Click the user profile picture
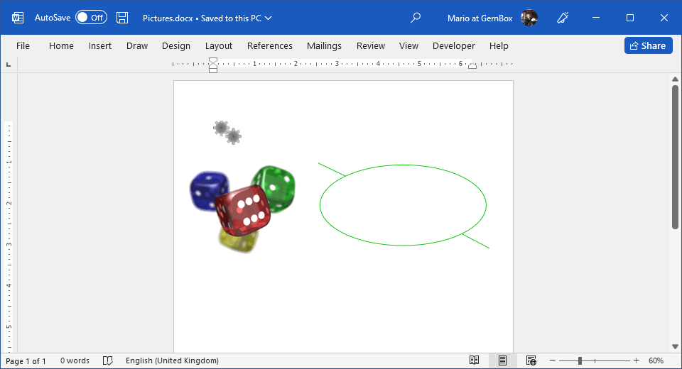This screenshot has width=682, height=369. (529, 18)
